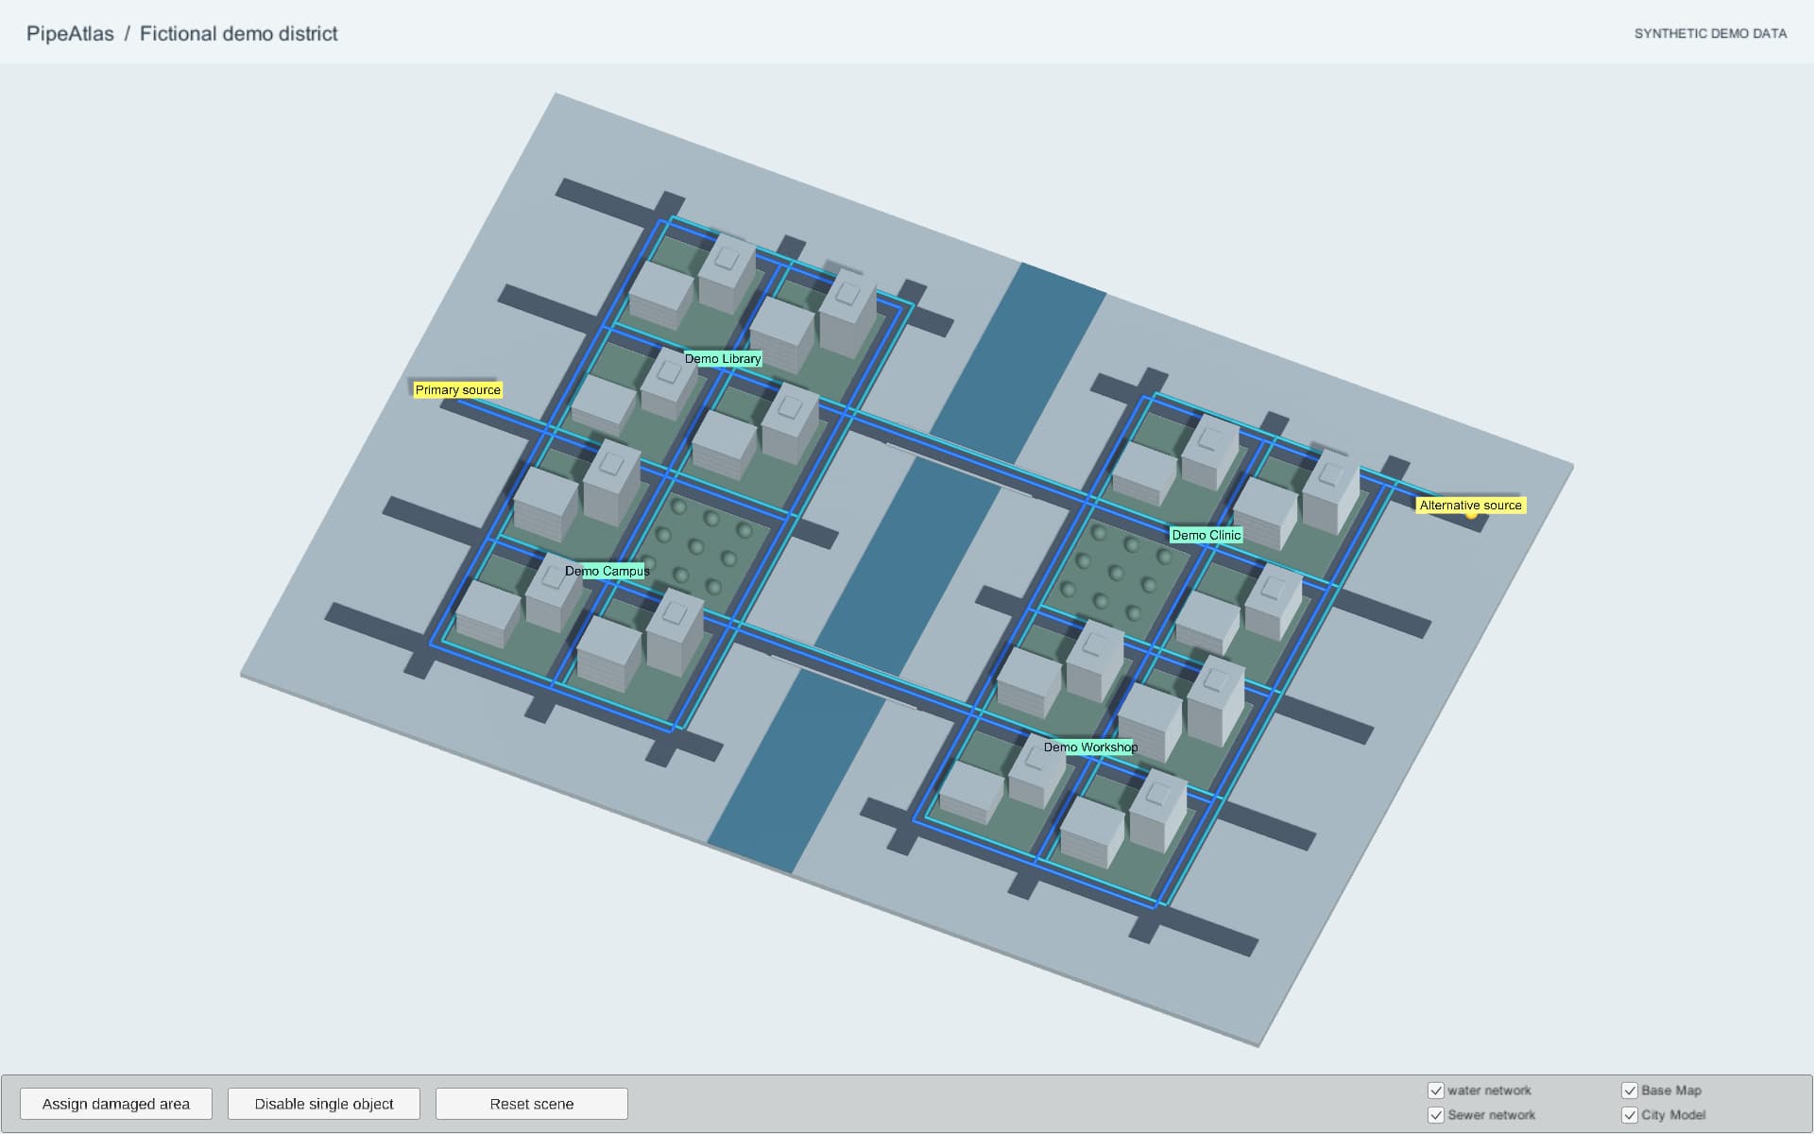Viewport: 1814px width, 1134px height.
Task: Click the orange Alternative source node marker
Action: [1471, 515]
